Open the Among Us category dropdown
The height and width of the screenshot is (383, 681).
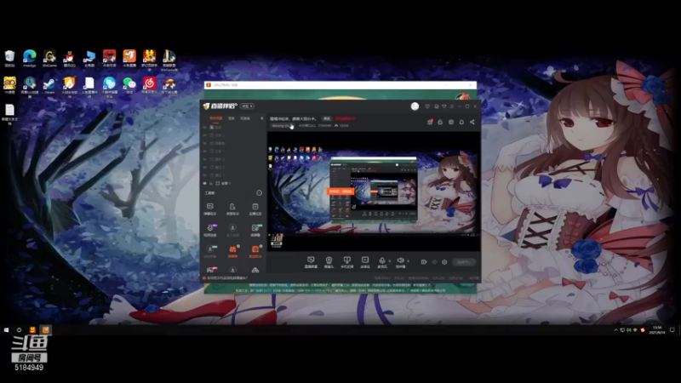point(281,125)
